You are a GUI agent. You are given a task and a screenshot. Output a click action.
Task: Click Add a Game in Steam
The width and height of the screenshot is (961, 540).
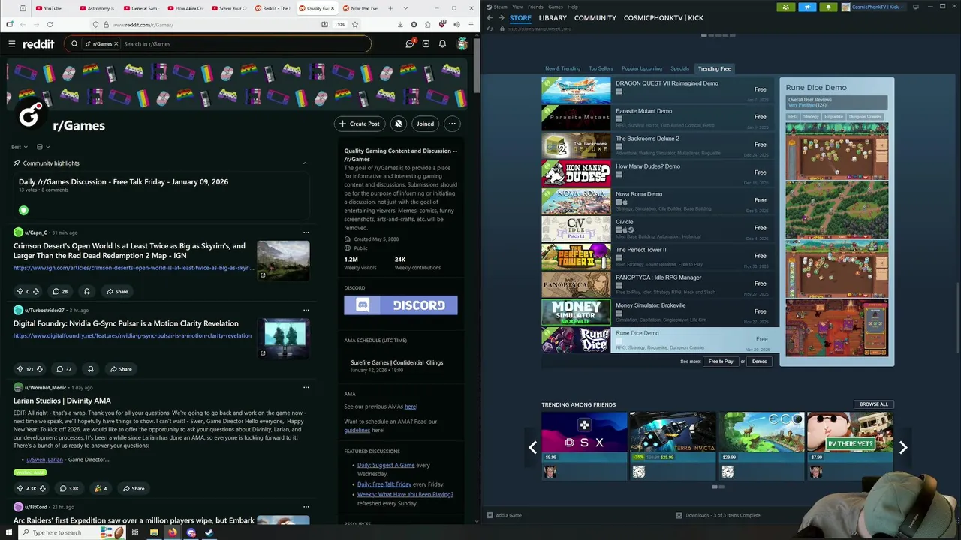[504, 515]
